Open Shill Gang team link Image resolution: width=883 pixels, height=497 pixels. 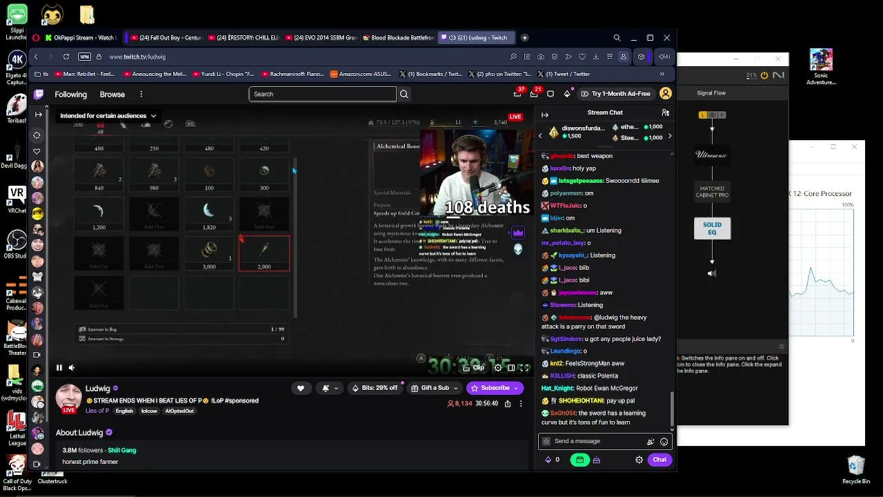point(122,450)
